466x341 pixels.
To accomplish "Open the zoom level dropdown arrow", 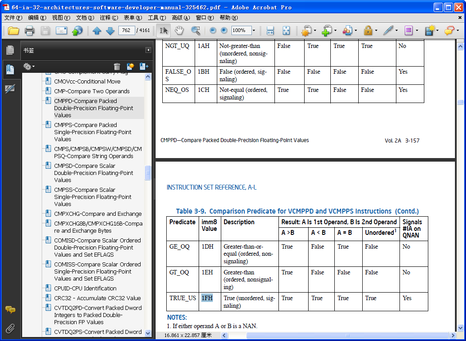I will [254, 30].
